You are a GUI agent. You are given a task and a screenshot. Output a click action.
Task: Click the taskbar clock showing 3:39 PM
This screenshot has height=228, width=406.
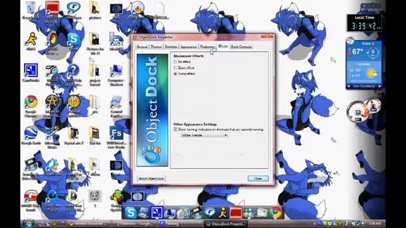[x=374, y=224]
